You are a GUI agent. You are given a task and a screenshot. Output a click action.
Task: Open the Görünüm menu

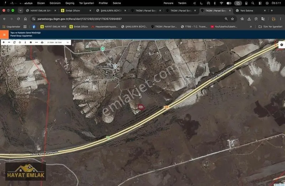coord(55,3)
